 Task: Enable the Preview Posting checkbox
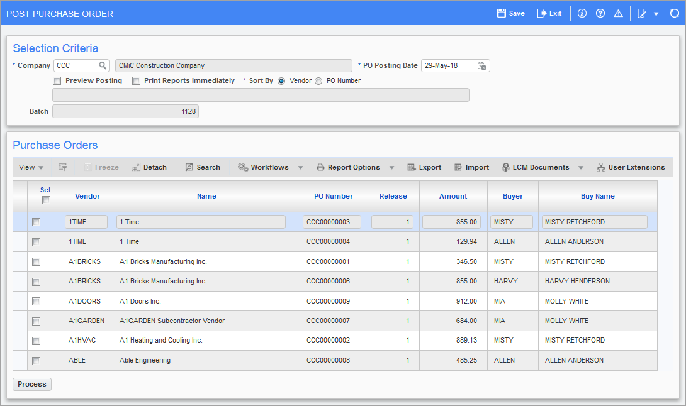[x=57, y=81]
